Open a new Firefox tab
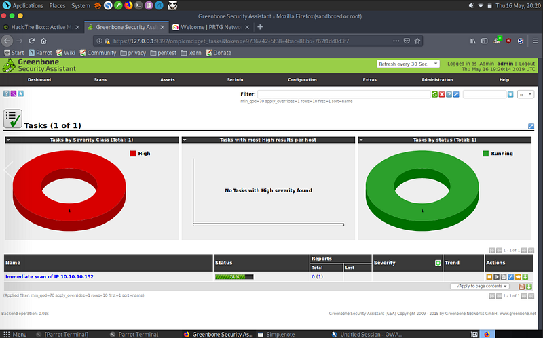Image resolution: width=543 pixels, height=338 pixels. click(x=260, y=27)
